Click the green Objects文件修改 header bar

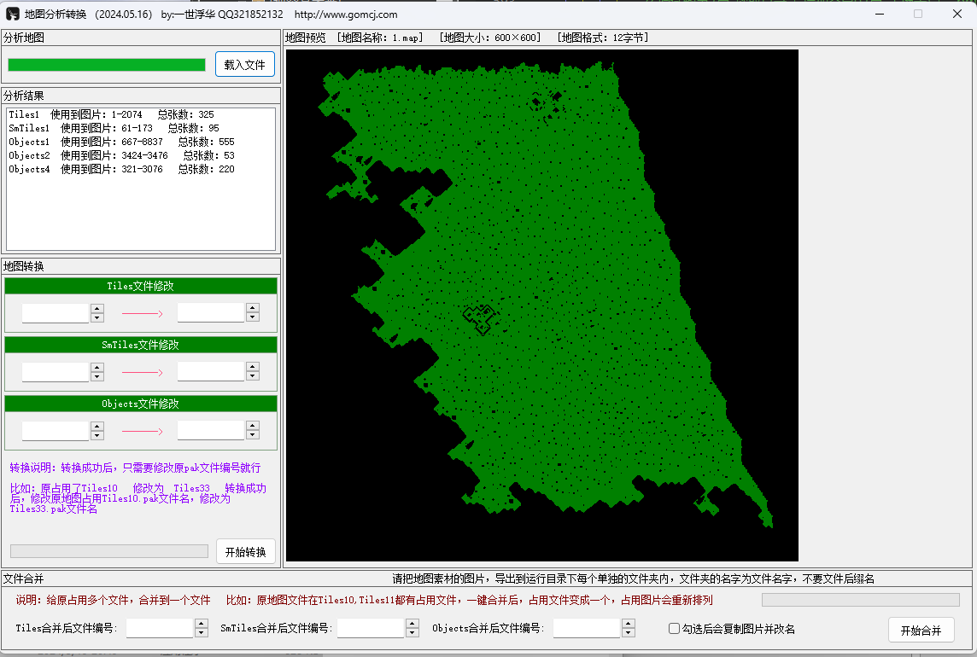click(141, 404)
